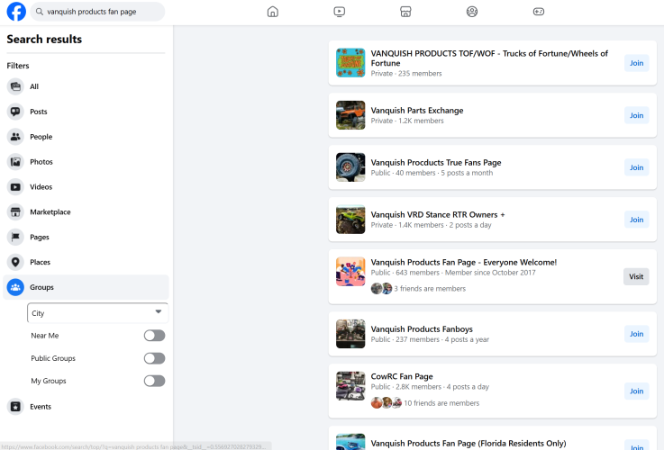Viewport: 664px width, 450px height.
Task: Select the Posts filter icon
Action: tap(15, 112)
